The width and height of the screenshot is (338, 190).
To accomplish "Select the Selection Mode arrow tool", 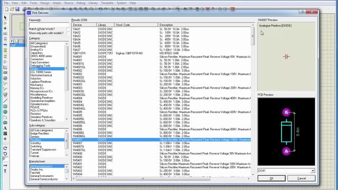I will (5, 17).
